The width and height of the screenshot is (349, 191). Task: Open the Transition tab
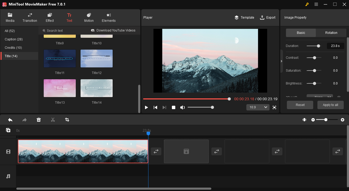(x=30, y=17)
